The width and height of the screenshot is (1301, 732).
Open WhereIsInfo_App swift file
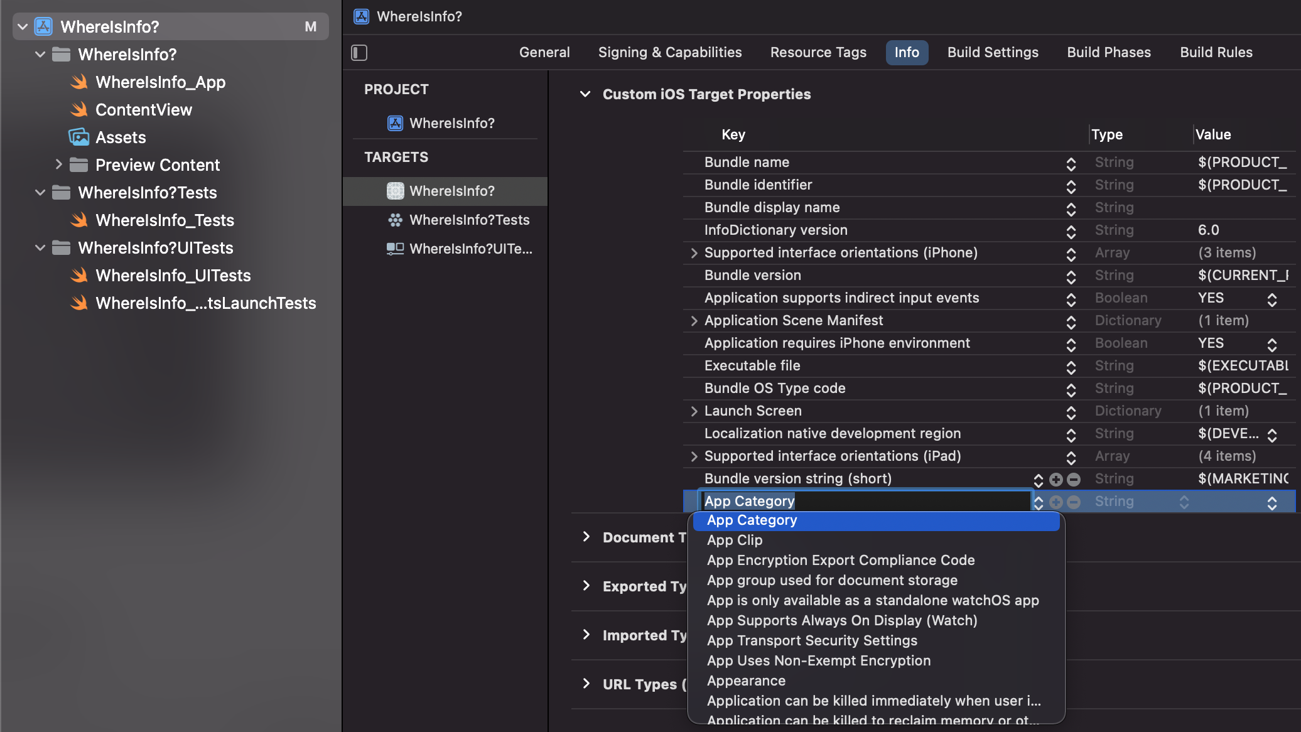pos(160,82)
